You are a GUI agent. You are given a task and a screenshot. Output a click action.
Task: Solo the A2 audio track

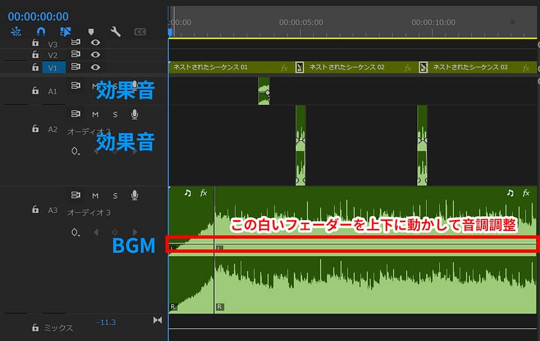tap(116, 115)
